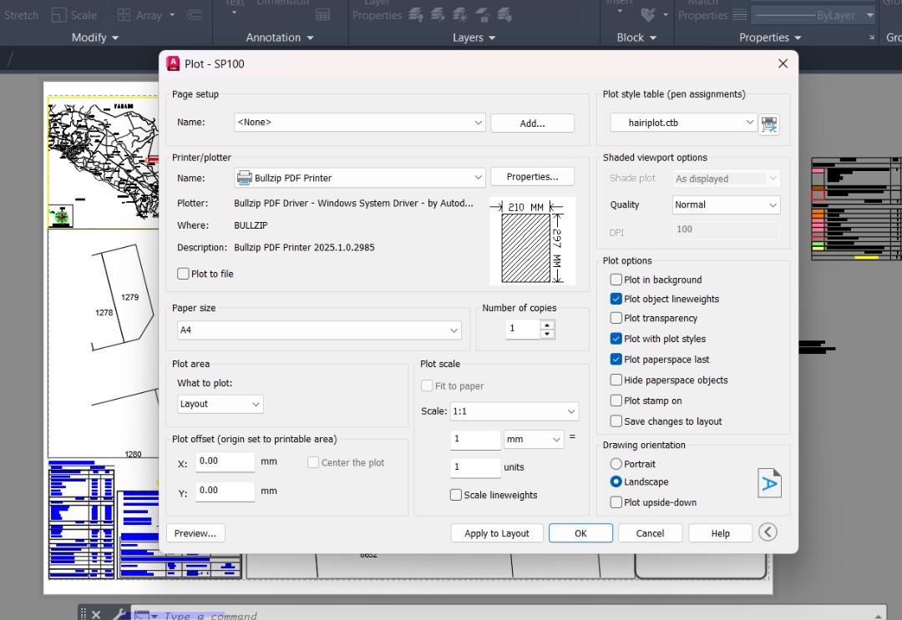
Task: Click the layer lock icon in Layers panel
Action: [483, 15]
